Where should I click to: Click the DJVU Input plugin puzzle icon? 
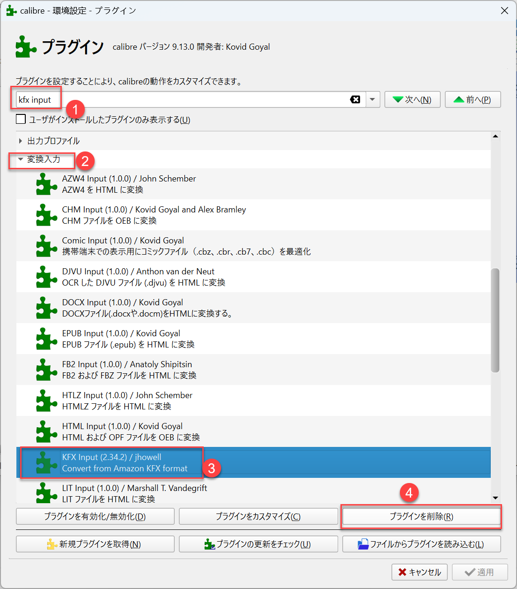tap(46, 277)
